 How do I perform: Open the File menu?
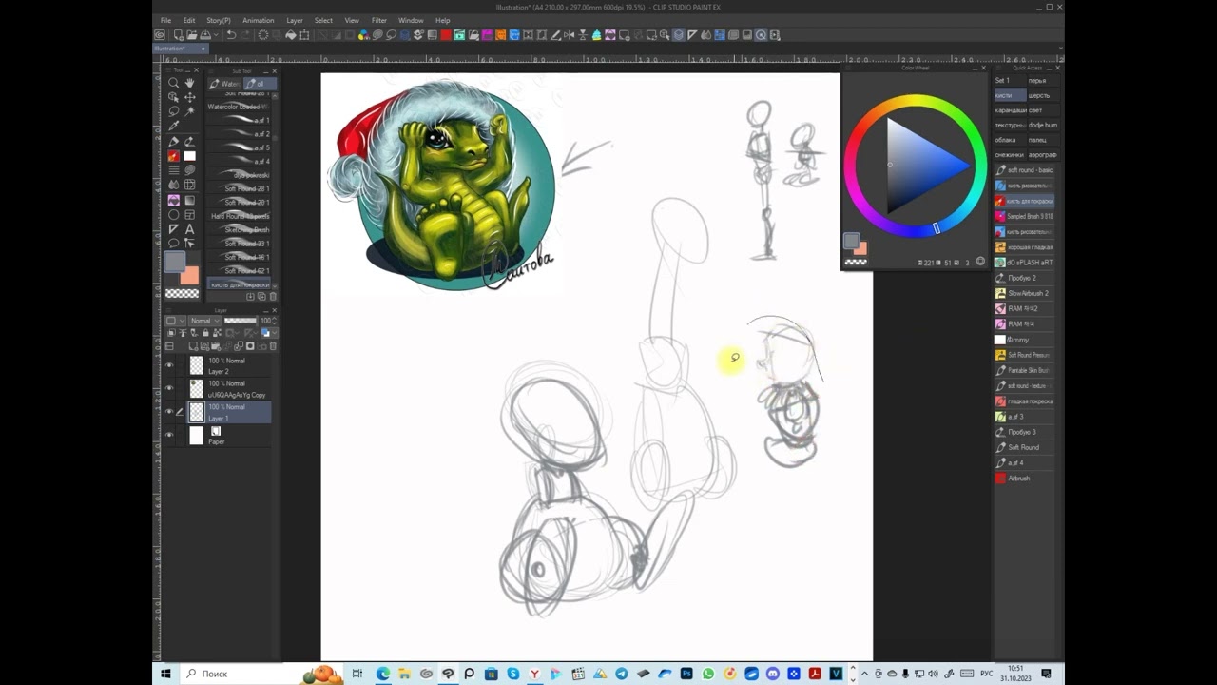click(x=165, y=20)
